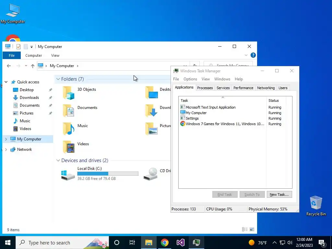Expand My Computer in navigation pane
This screenshot has height=249, width=332.
[6, 139]
